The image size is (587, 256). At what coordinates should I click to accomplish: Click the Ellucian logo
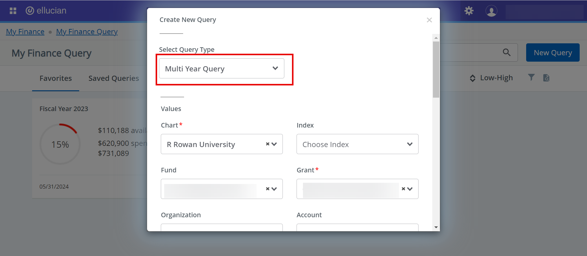tap(46, 11)
